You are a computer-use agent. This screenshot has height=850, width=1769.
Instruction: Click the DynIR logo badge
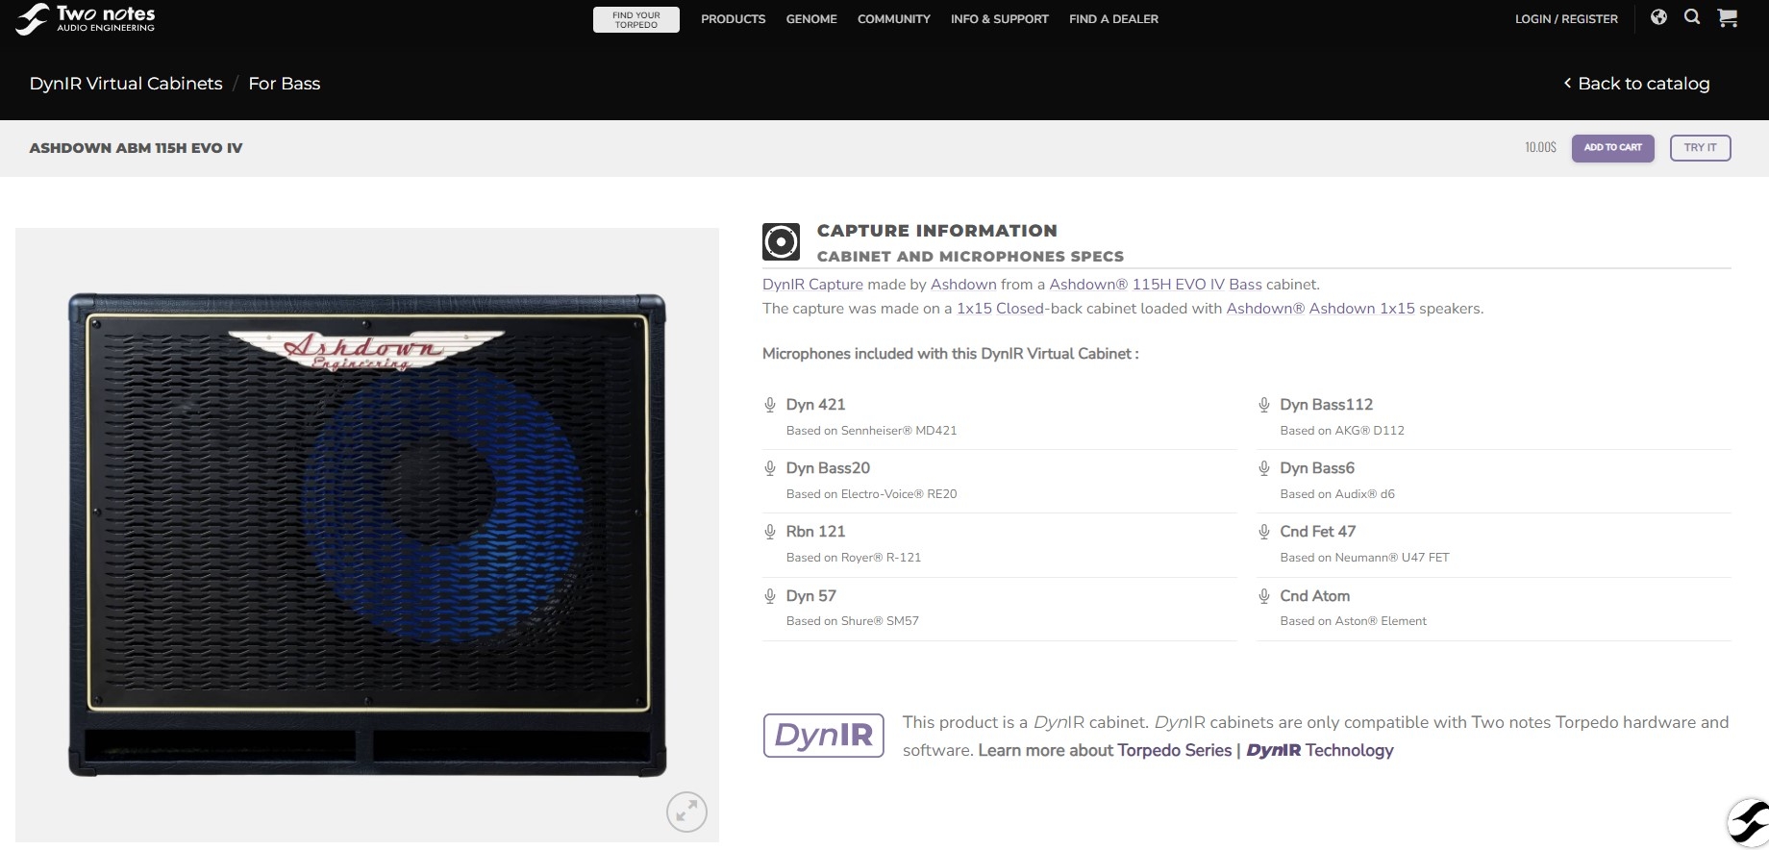point(823,735)
